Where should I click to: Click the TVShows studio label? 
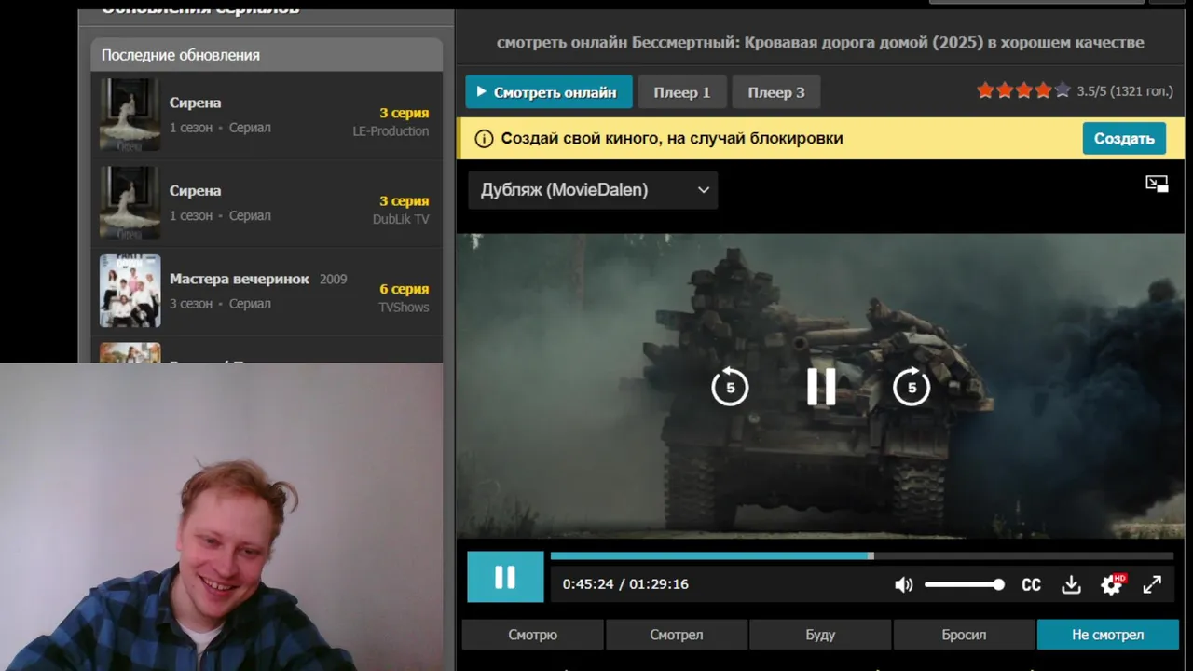(404, 307)
